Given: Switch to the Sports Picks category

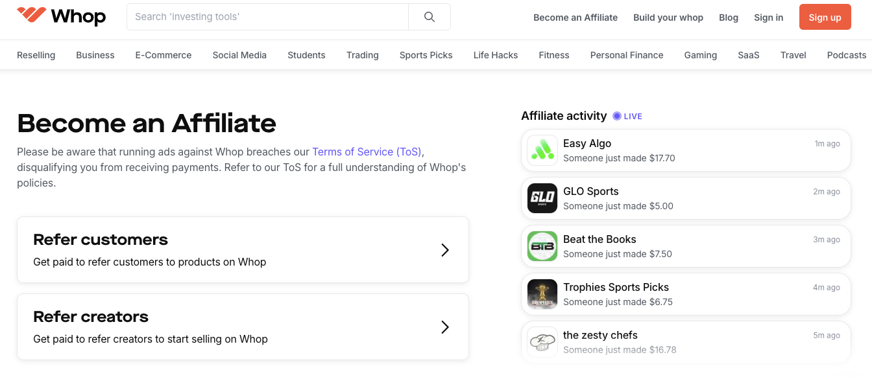Looking at the screenshot, I should pos(426,55).
